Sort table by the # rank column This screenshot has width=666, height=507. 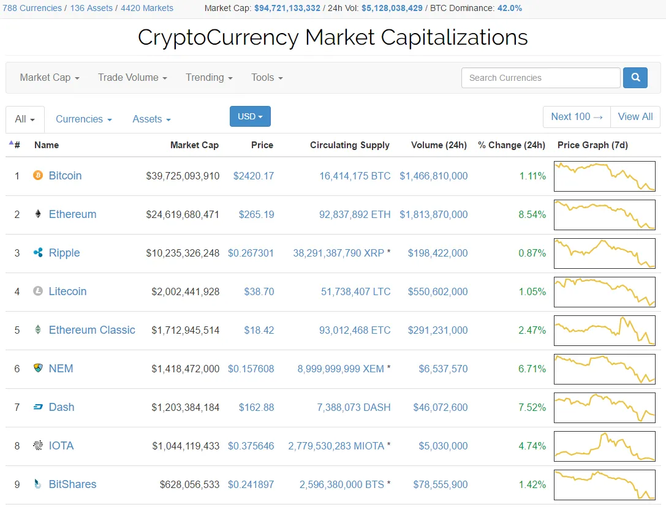click(15, 145)
